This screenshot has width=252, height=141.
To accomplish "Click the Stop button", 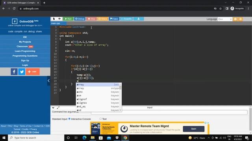I will pyautogui.click(x=91, y=19).
